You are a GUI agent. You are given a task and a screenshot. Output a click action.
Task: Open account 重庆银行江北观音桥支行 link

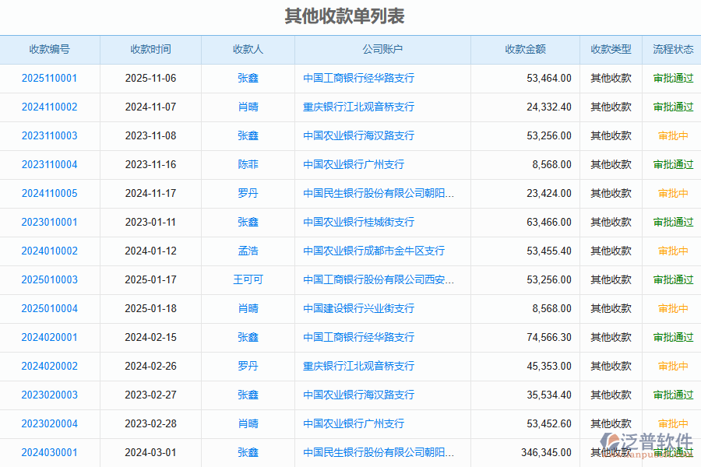tap(358, 107)
